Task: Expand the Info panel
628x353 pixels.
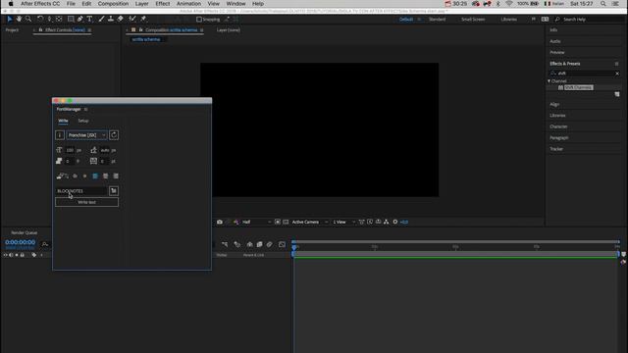Action: (x=553, y=30)
